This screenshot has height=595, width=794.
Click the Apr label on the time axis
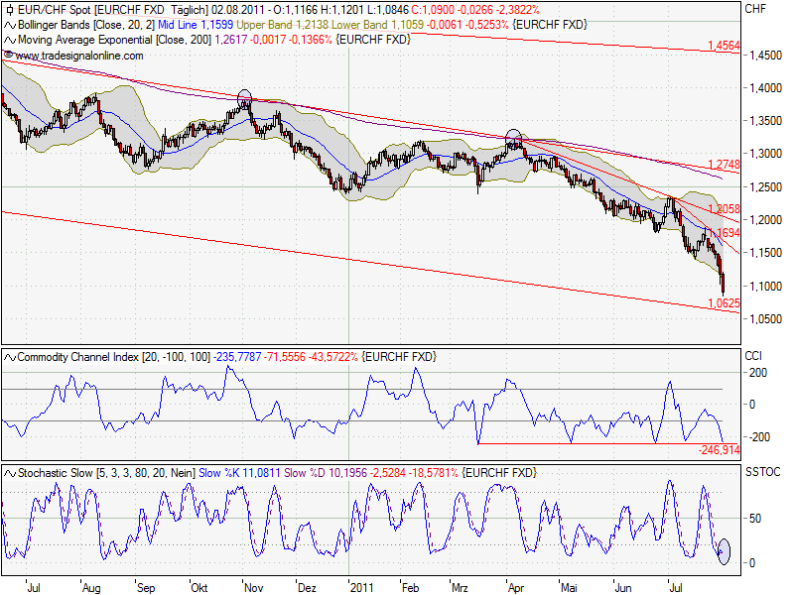(x=516, y=588)
